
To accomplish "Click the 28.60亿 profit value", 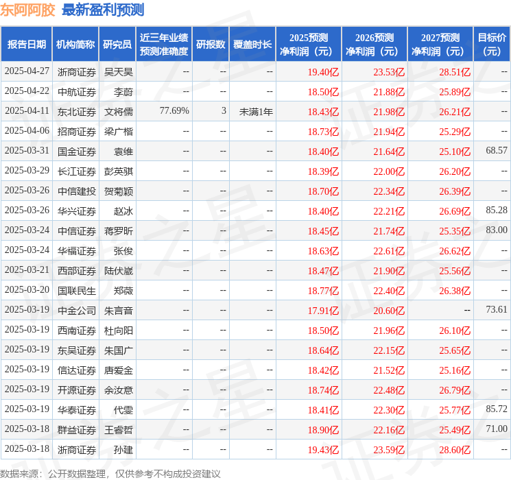I will pyautogui.click(x=455, y=450).
